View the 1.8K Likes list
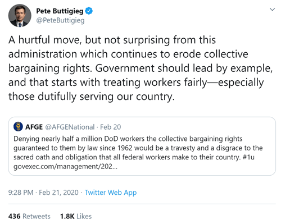Viewport: 281px width, 224px height. click(x=76, y=216)
